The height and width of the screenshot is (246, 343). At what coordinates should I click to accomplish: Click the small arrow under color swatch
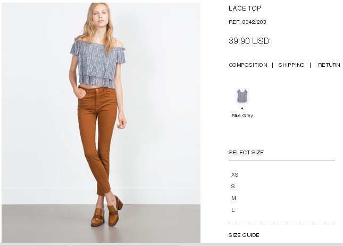point(242,108)
